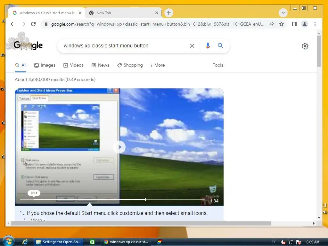
Task: Click the horizontal scrollbar right arrow
Action: tap(314, 223)
